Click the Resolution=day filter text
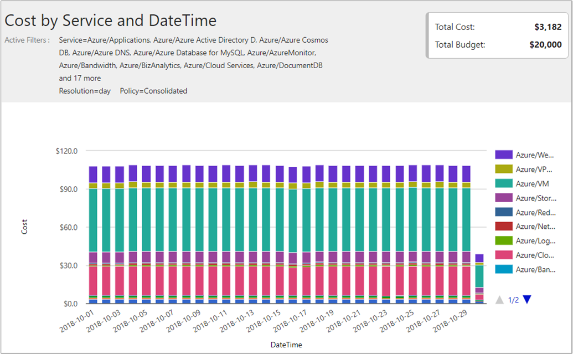 click(85, 91)
